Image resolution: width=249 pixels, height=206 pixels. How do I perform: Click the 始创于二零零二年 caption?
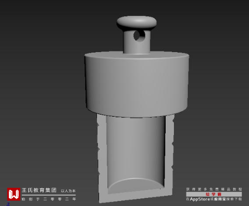coord(49,199)
